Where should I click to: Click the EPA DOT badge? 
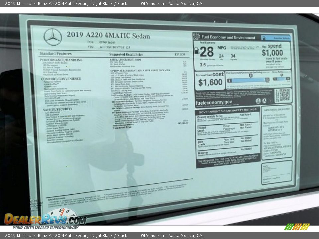pyautogui.click(x=196, y=37)
